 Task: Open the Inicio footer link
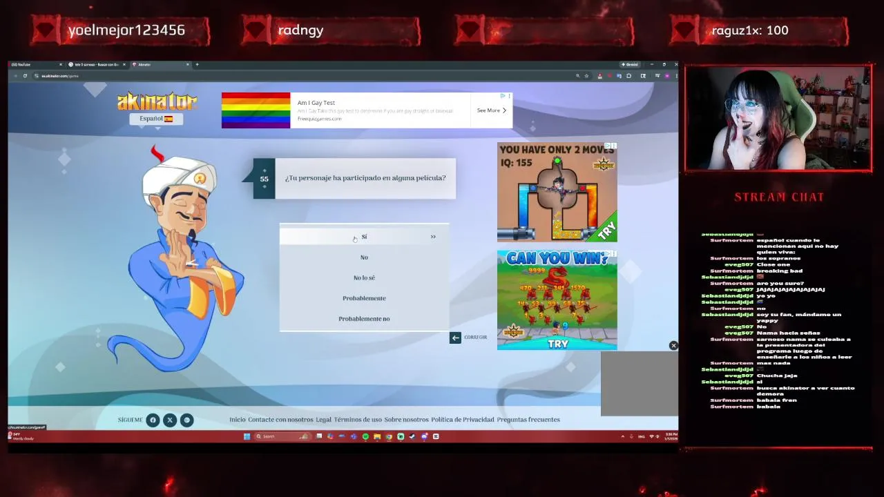(x=238, y=420)
